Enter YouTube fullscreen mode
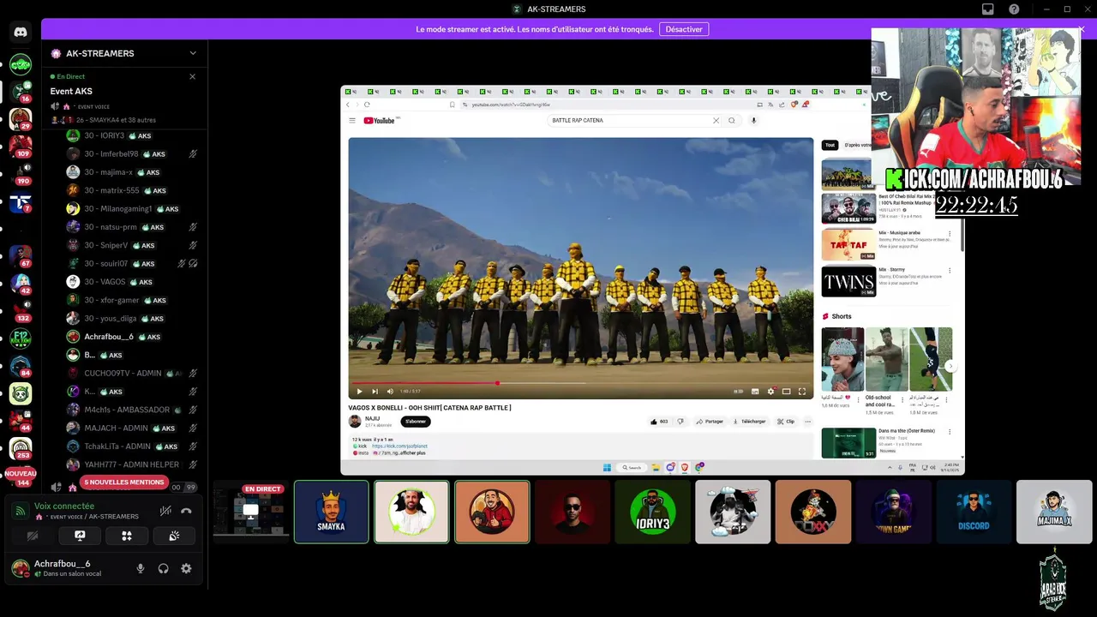This screenshot has height=617, width=1097. tap(802, 392)
